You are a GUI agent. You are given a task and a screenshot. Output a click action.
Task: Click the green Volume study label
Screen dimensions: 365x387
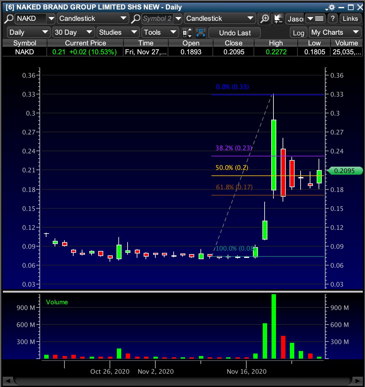pyautogui.click(x=57, y=302)
